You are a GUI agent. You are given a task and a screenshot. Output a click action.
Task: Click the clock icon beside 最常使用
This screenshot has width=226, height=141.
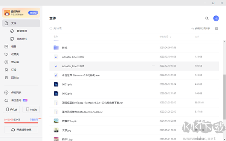(x=12, y=31)
